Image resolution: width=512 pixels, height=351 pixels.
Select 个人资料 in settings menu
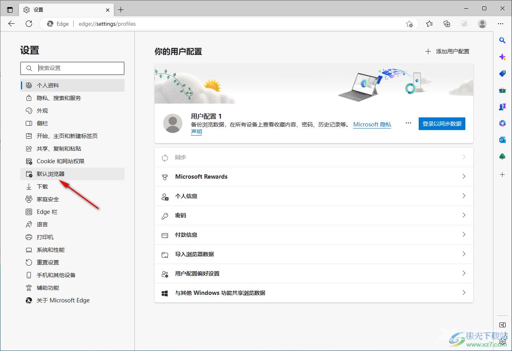[72, 85]
